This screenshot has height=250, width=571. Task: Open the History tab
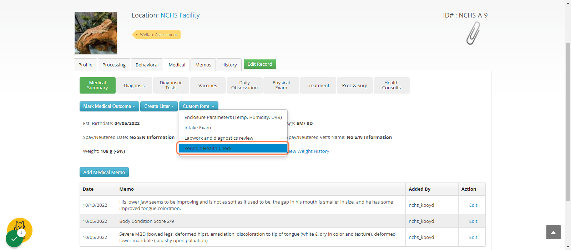point(229,65)
